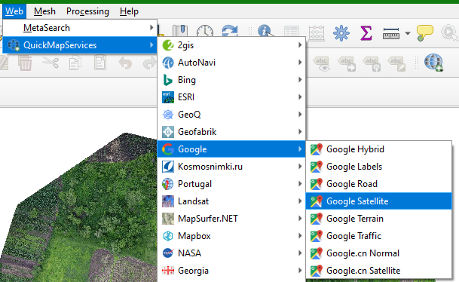Open the MetaSearch submenu entry

[x=80, y=28]
